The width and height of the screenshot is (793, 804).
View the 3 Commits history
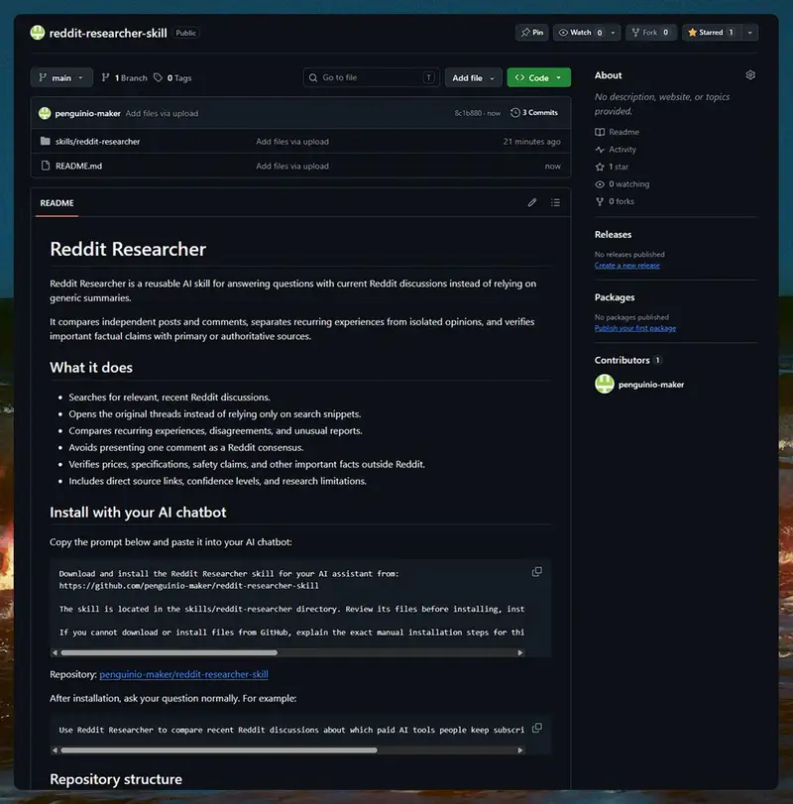pyautogui.click(x=534, y=112)
